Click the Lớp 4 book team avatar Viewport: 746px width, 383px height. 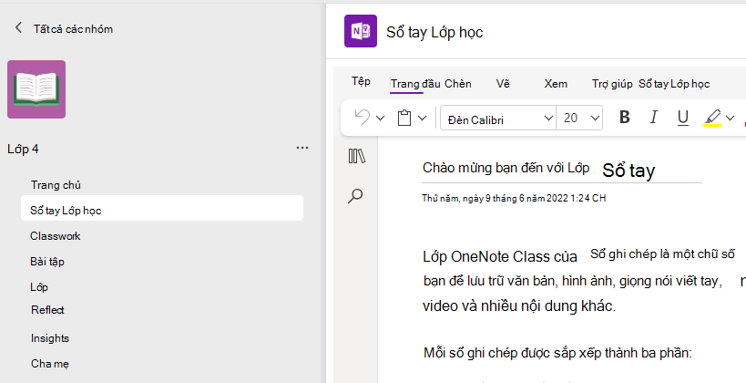pos(36,89)
